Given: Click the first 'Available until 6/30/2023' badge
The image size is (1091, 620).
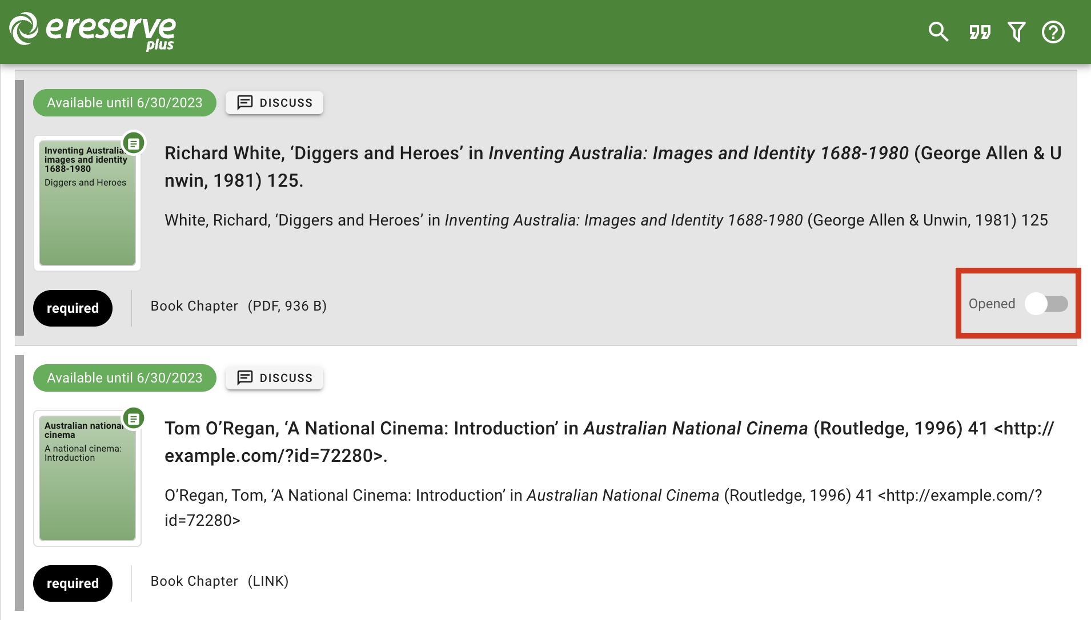Looking at the screenshot, I should click(125, 103).
